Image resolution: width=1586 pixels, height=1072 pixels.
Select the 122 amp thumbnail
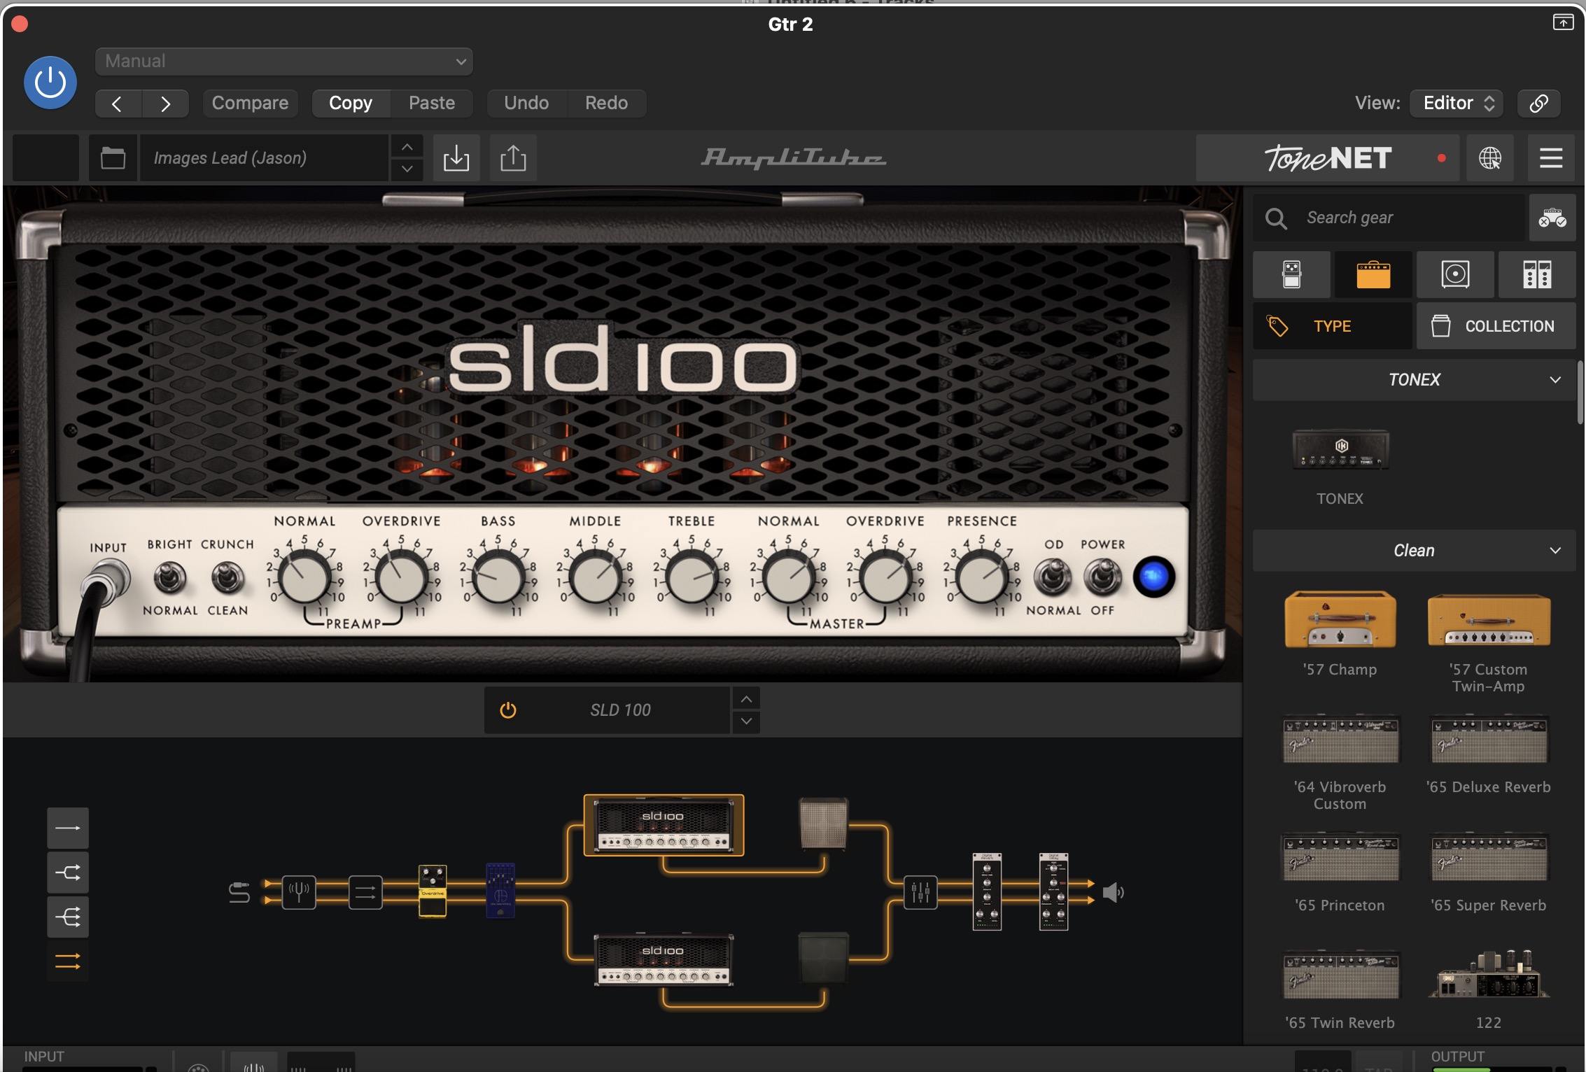[1489, 973]
